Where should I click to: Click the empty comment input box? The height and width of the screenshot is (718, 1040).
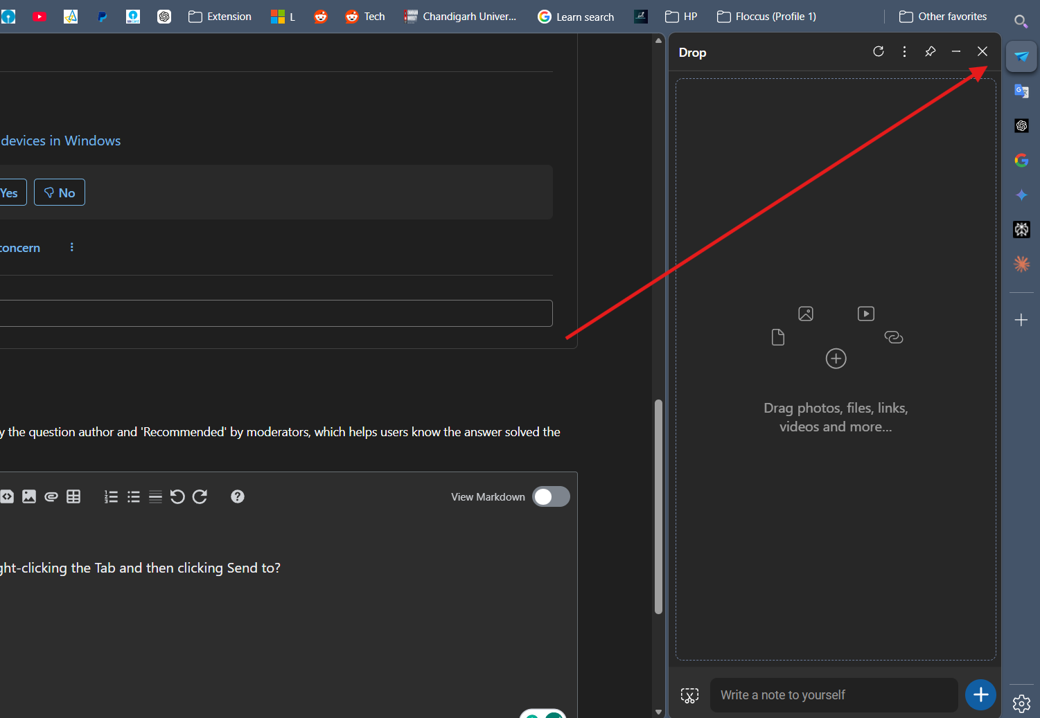coord(276,313)
